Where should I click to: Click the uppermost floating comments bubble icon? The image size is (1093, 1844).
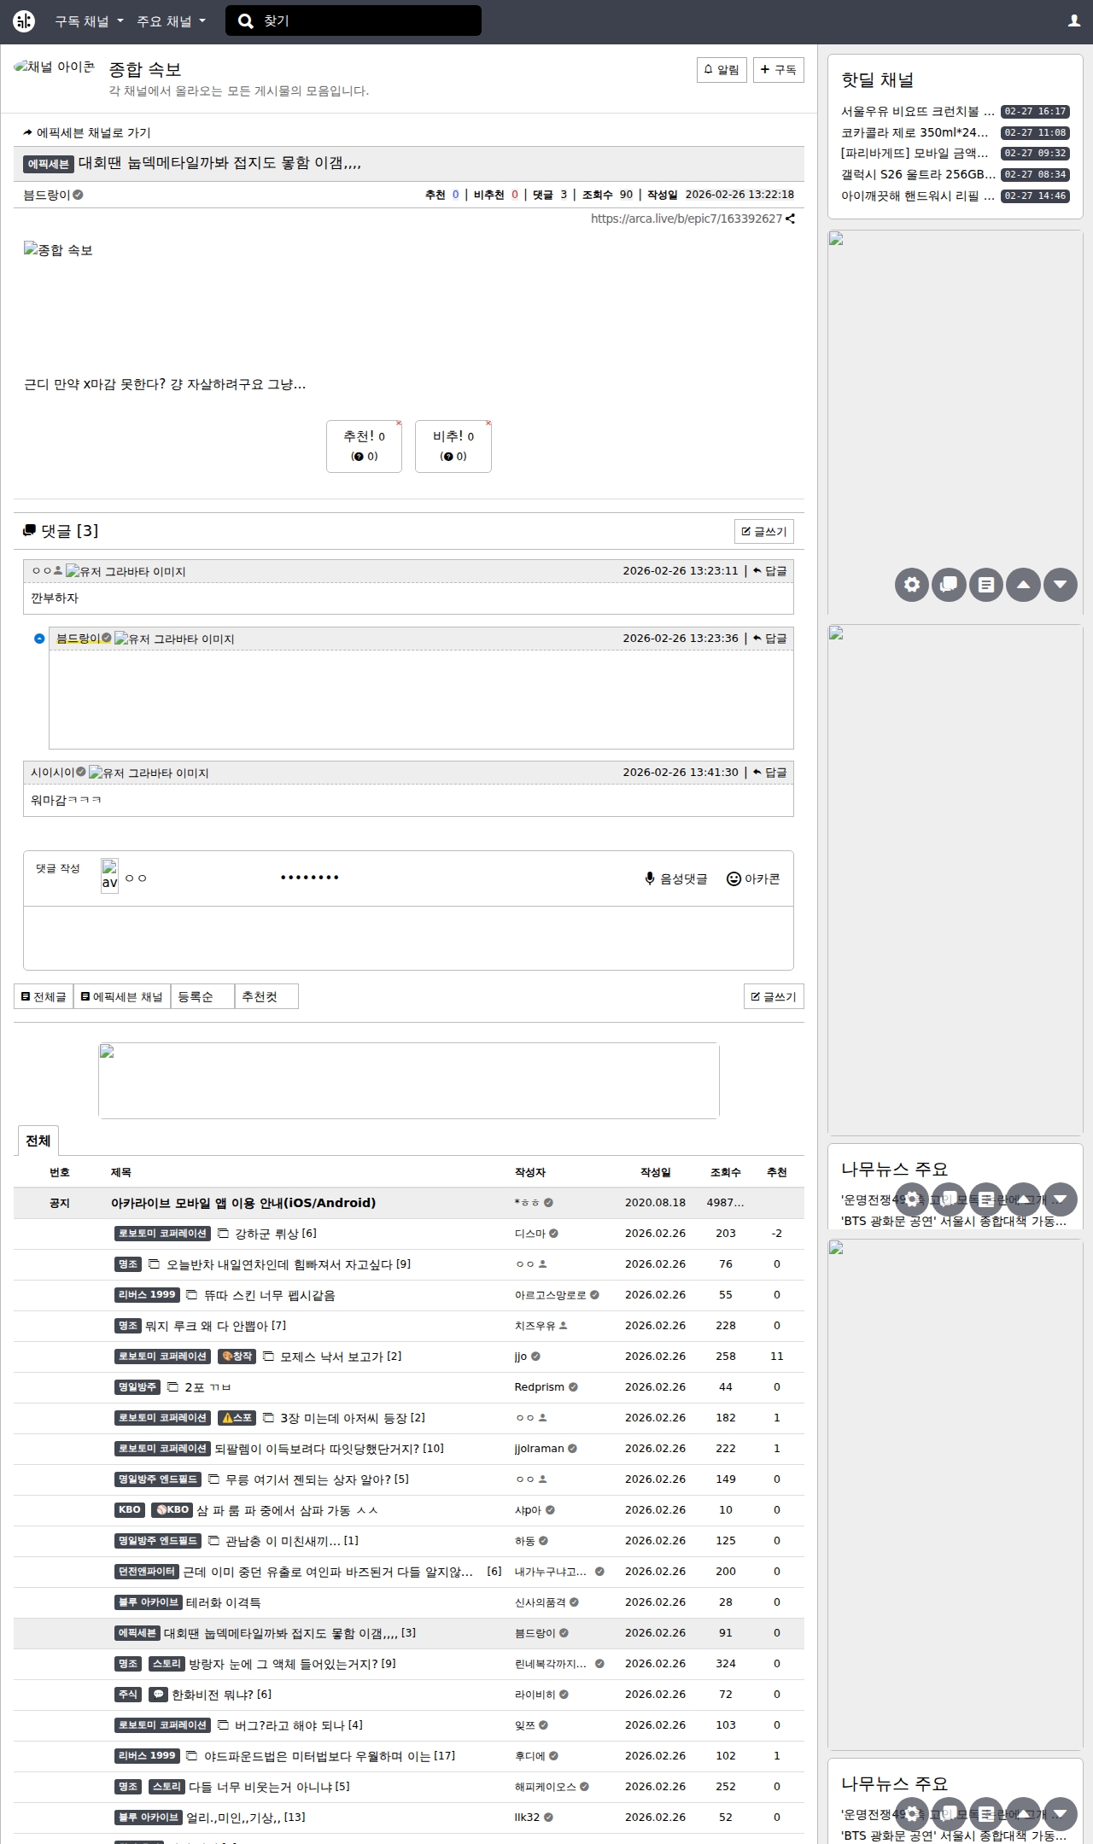tap(949, 585)
